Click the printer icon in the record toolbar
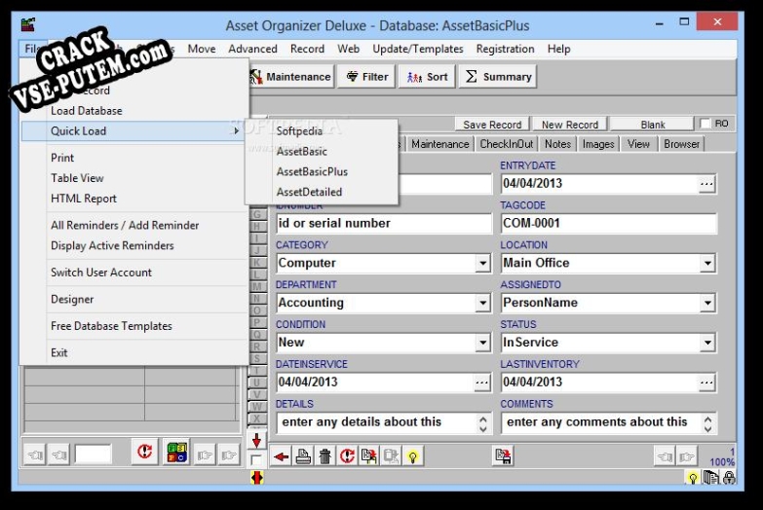Screen dimensions: 763x510 pos(303,456)
